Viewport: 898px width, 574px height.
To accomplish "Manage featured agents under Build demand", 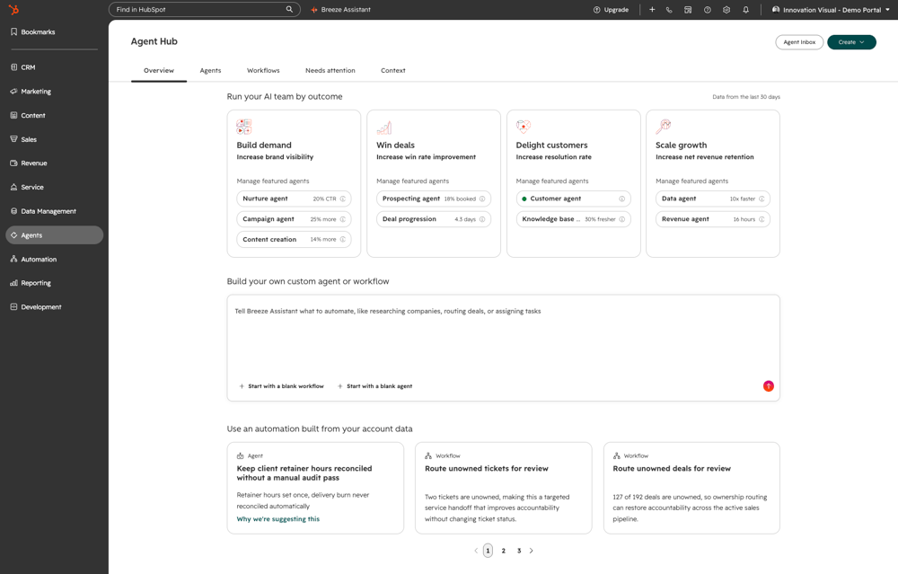I will pos(273,181).
